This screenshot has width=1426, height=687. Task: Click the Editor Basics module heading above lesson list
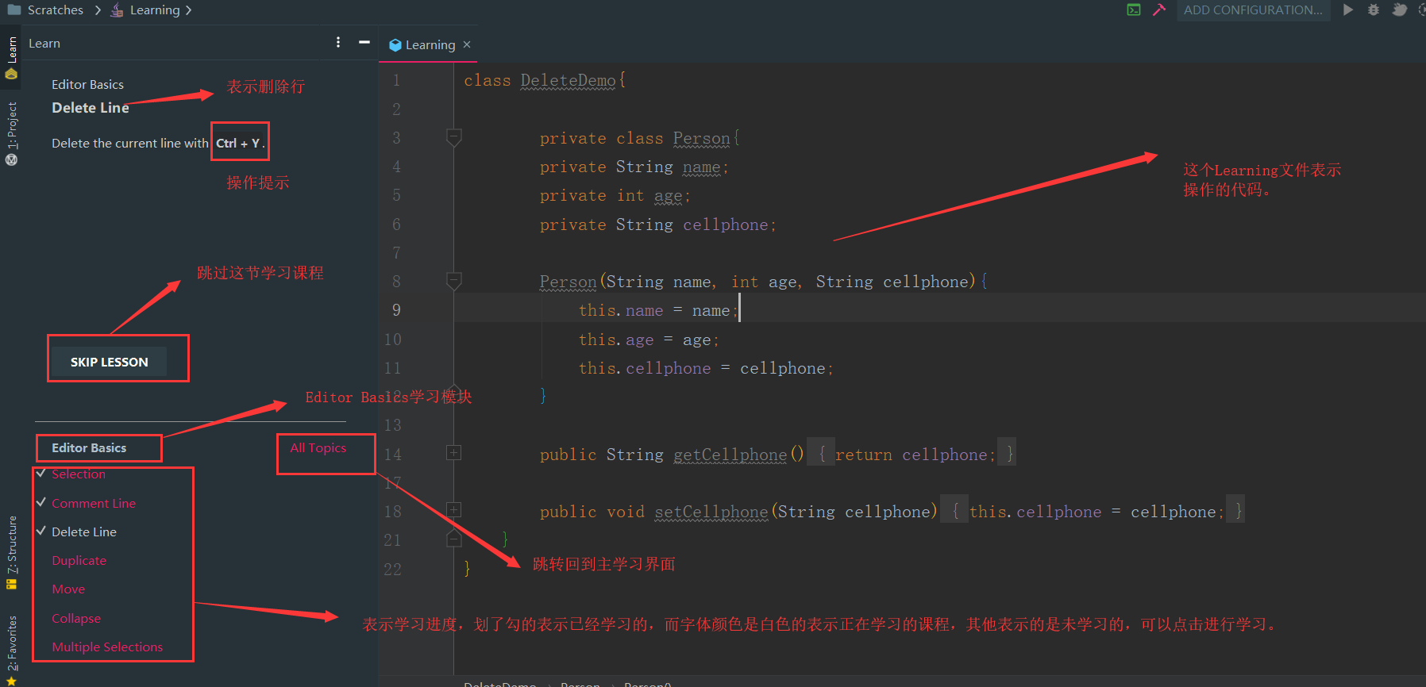(89, 447)
